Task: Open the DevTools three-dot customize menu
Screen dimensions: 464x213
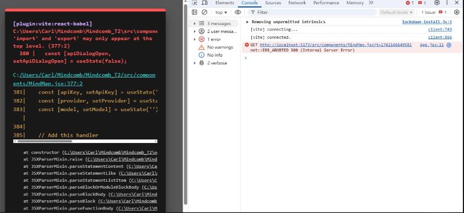Action: click(447, 3)
